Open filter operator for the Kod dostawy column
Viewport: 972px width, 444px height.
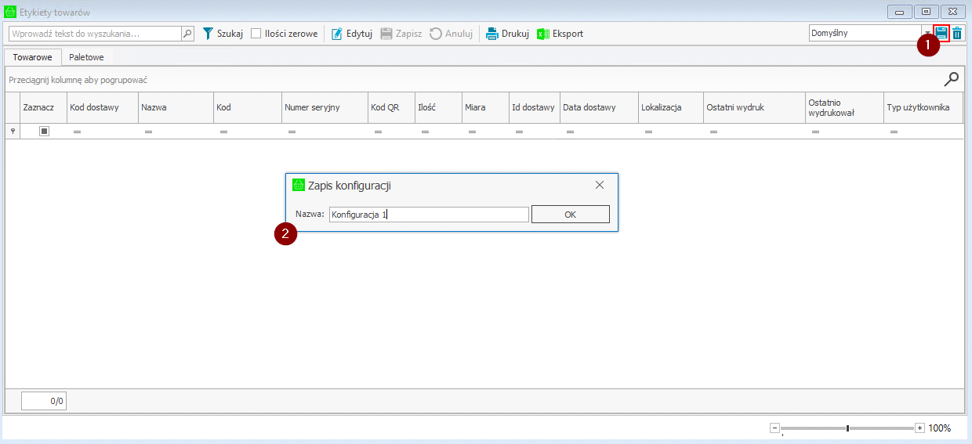point(77,132)
